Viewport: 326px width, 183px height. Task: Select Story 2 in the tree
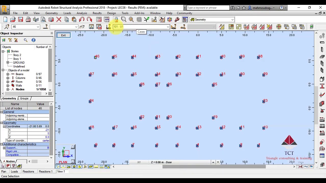pyautogui.click(x=17, y=55)
